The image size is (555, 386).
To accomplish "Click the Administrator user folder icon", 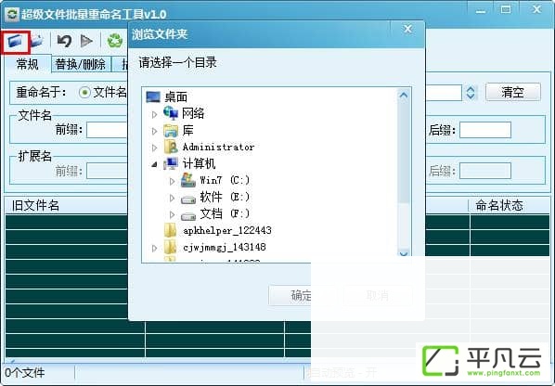I will coord(171,147).
